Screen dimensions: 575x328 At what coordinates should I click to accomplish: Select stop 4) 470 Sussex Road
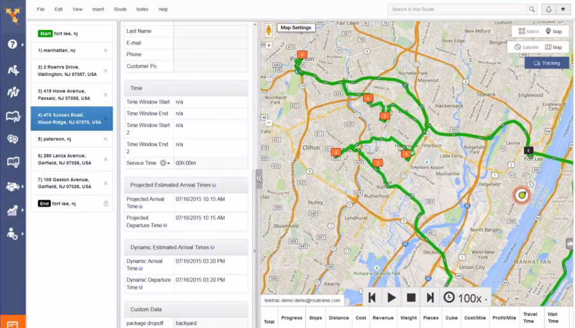(x=72, y=119)
